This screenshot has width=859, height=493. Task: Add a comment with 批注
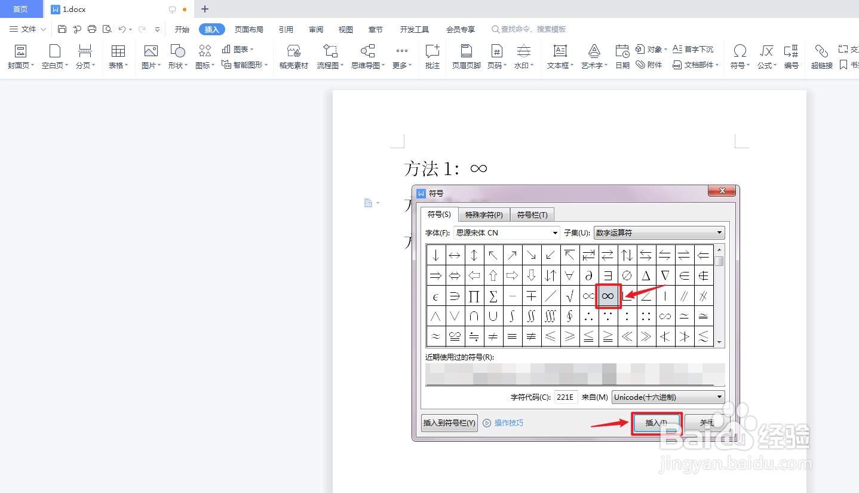[432, 57]
